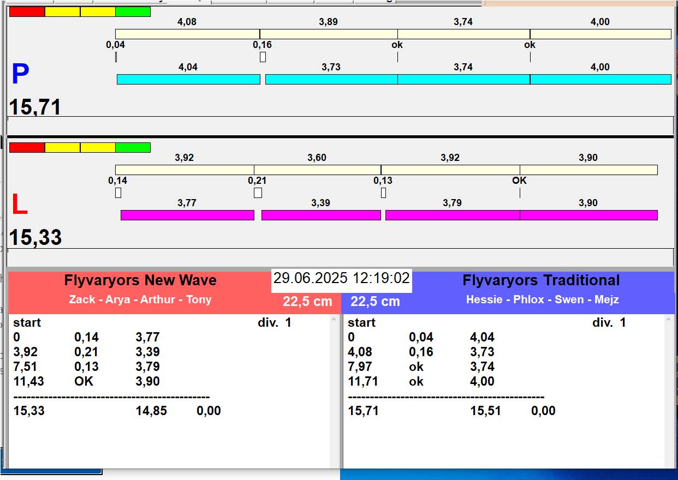Click the cream 4,08 split segment

(187, 34)
